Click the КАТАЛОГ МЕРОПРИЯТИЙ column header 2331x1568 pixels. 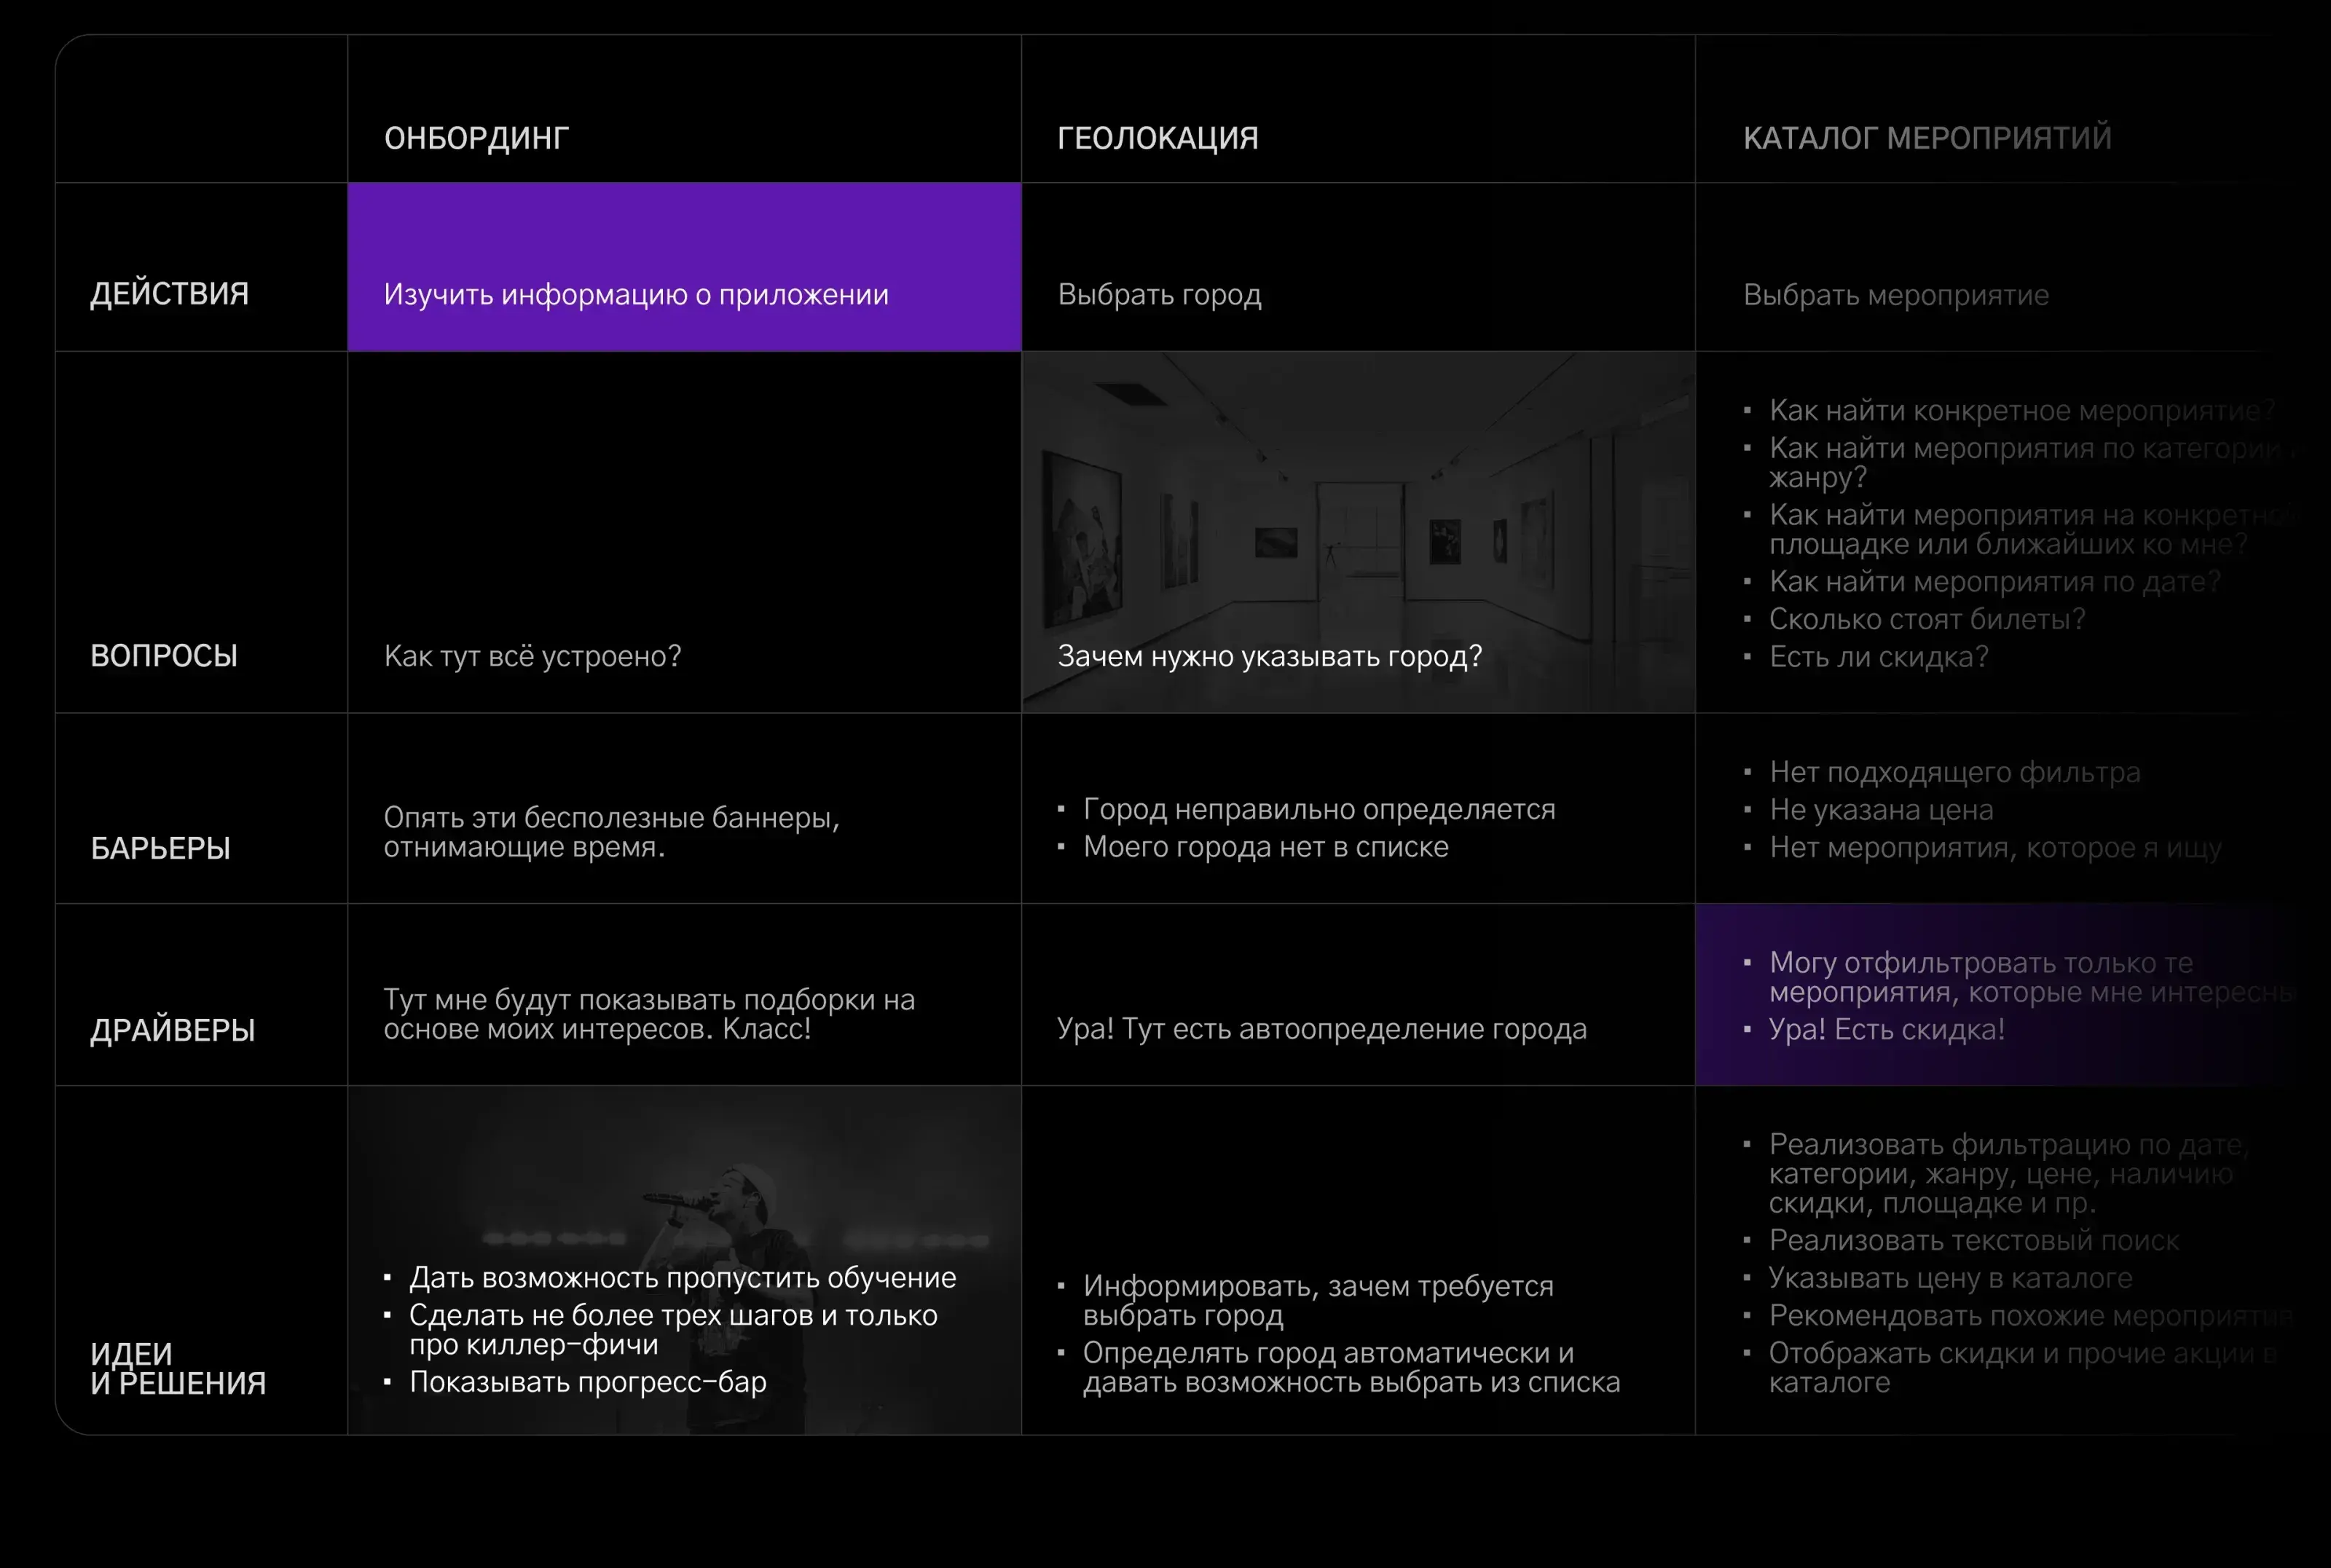coord(1927,138)
